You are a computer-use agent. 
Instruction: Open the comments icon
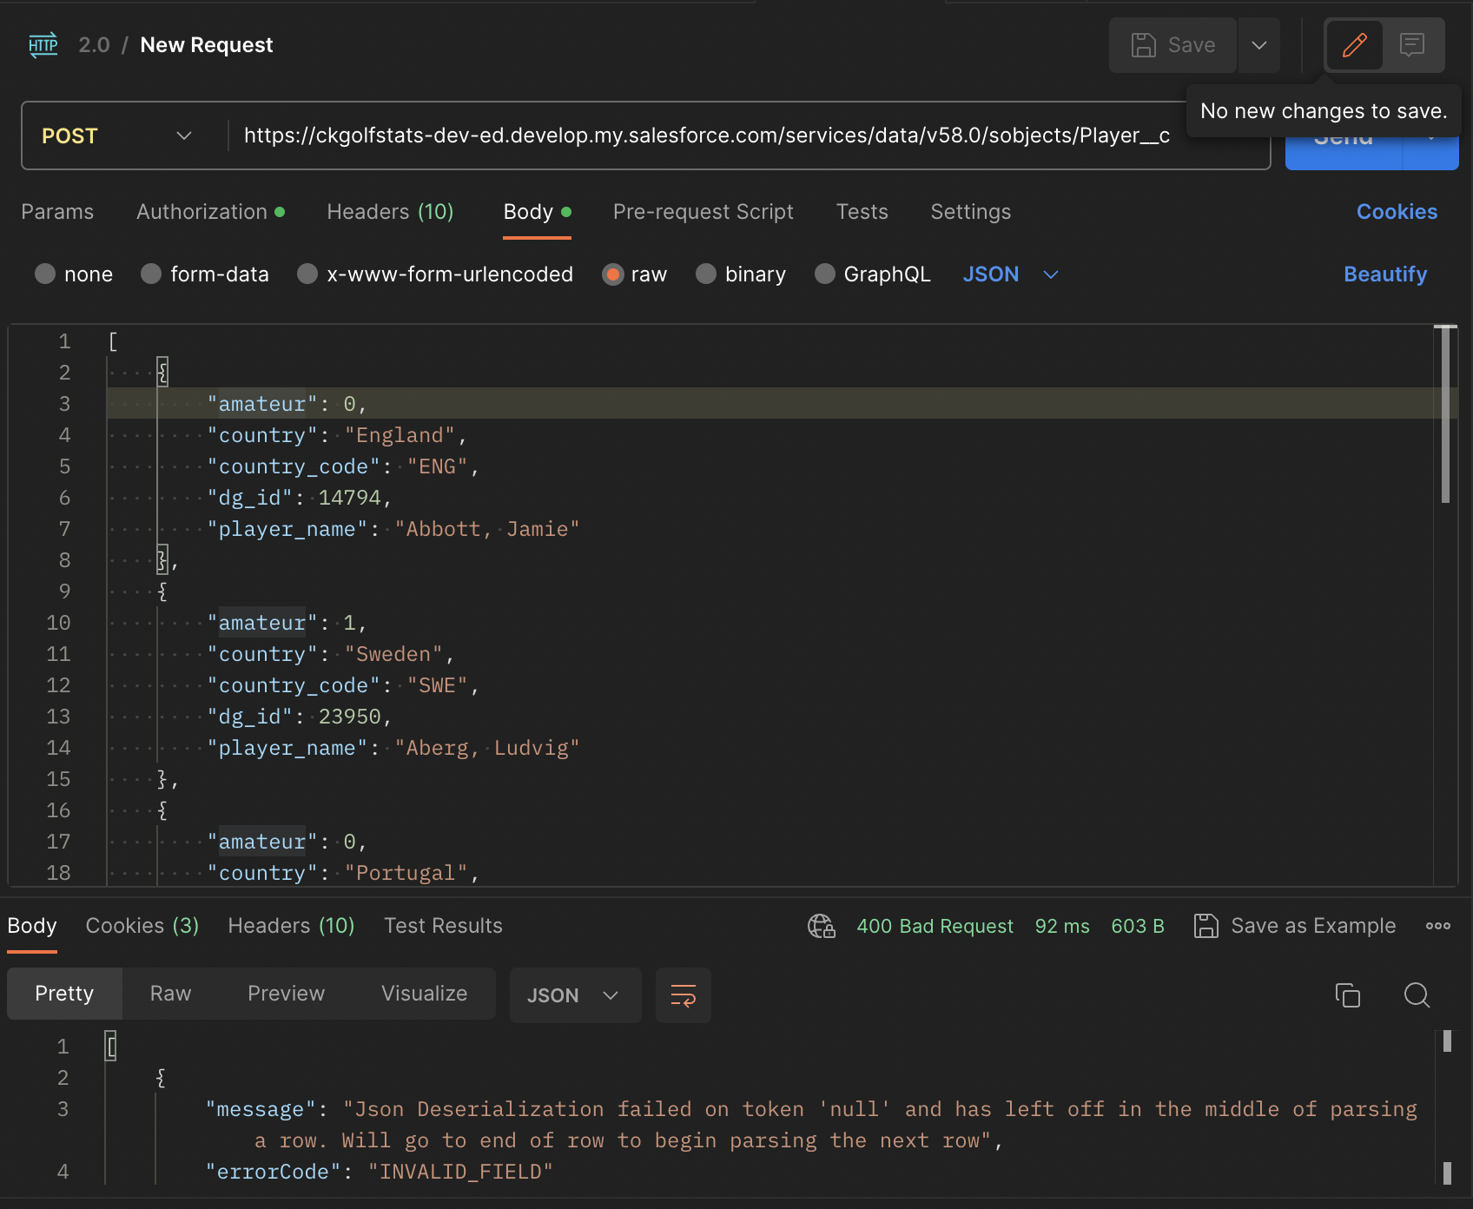click(x=1412, y=45)
